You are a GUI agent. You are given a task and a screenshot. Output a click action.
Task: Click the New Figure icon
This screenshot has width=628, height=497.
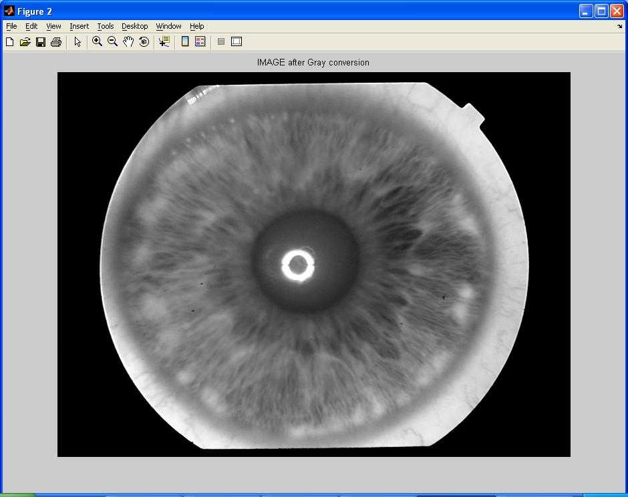pos(9,42)
